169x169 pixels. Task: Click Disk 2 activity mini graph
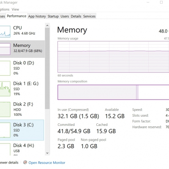(5, 109)
